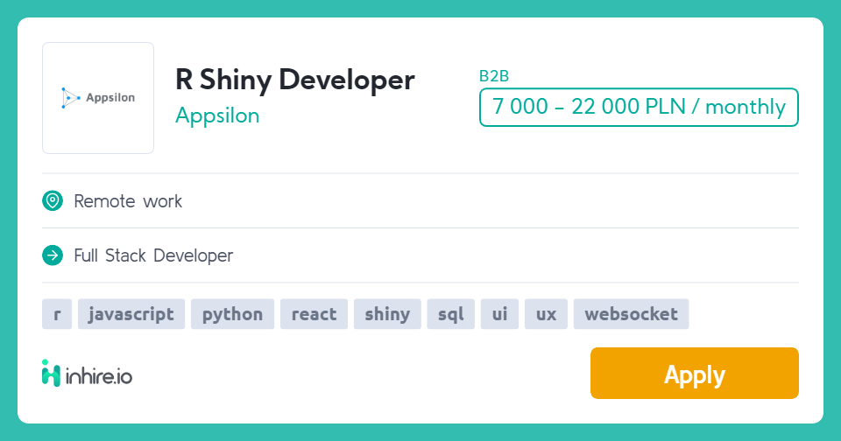Pick the 'sql' skill tag
The height and width of the screenshot is (441, 841).
click(451, 314)
